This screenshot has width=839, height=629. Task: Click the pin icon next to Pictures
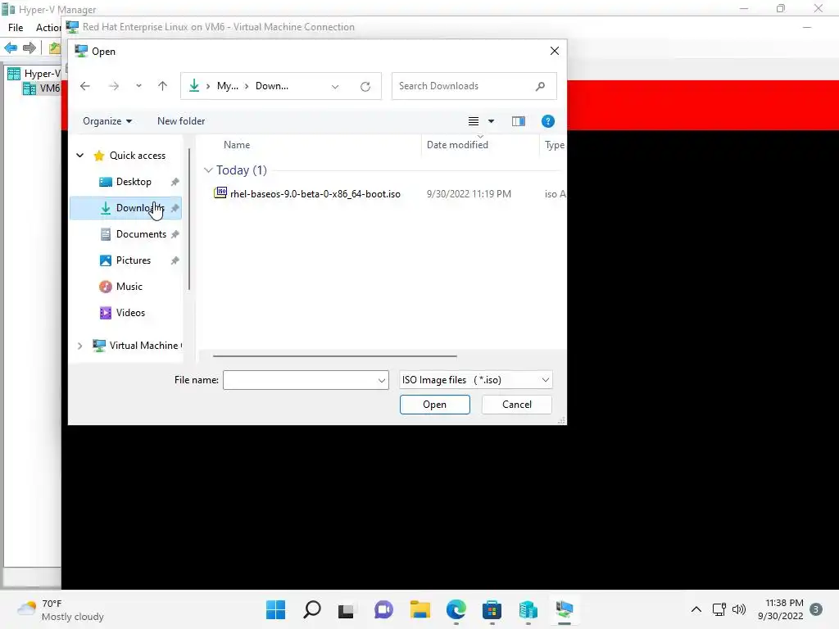coord(175,260)
